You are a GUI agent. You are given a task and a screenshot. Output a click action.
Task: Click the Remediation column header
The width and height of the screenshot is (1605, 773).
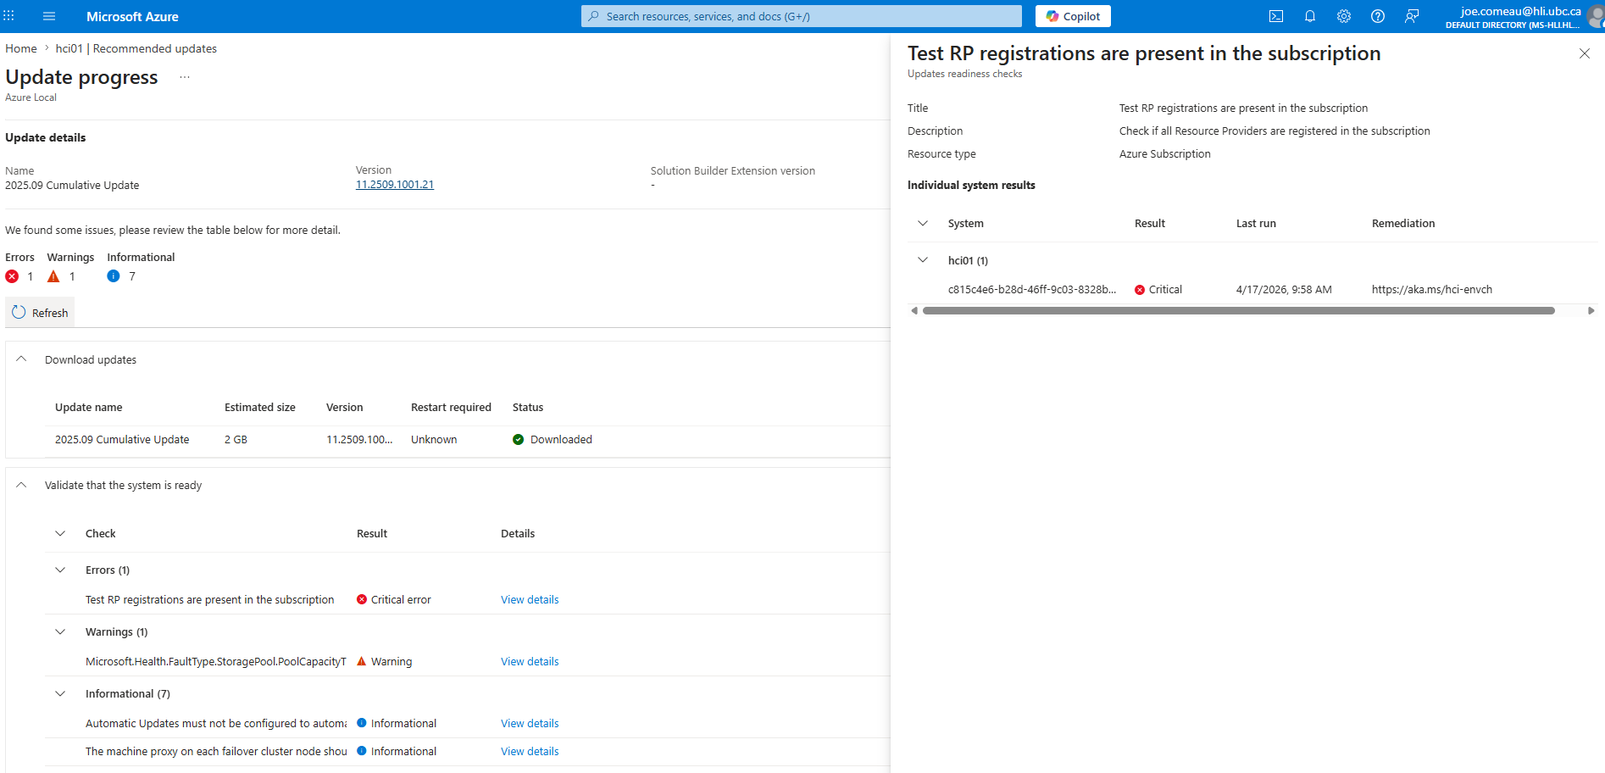[1403, 223]
